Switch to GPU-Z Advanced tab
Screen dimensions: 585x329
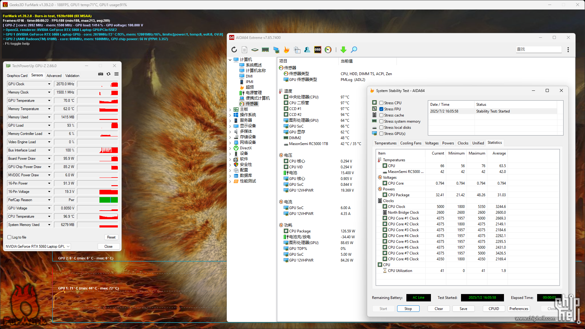[x=54, y=76]
